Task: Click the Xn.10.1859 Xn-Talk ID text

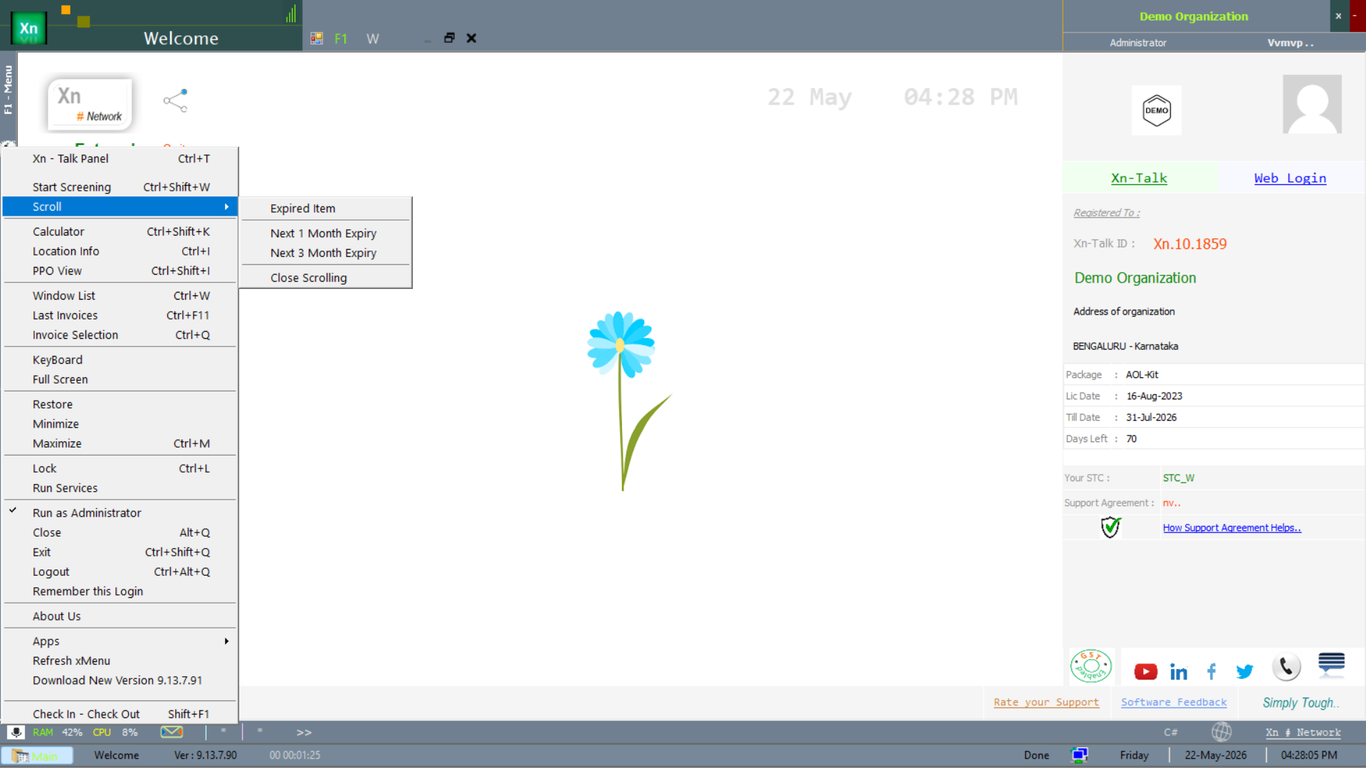Action: [1189, 243]
